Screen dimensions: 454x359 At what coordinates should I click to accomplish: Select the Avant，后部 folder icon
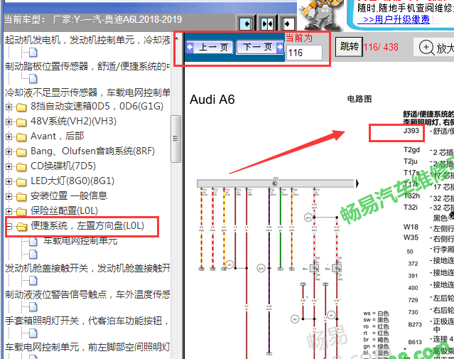pos(21,136)
